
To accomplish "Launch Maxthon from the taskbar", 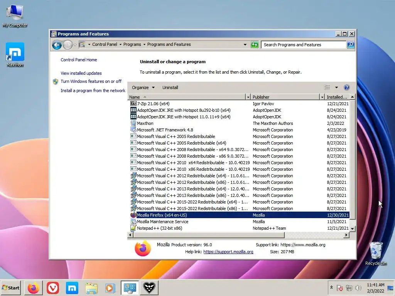I will pyautogui.click(x=72, y=288).
